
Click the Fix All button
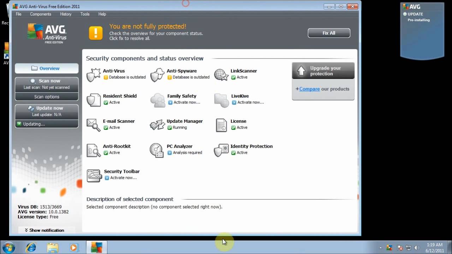point(329,33)
